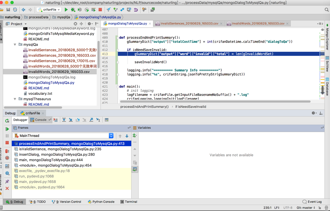
Task: Click Step Out icon in debugger toolbar
Action: point(91,120)
